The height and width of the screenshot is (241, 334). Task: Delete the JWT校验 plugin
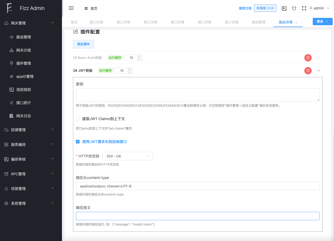click(x=308, y=71)
